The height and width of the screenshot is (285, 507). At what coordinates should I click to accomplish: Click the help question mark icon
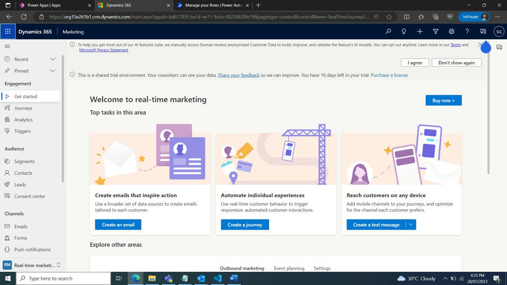click(467, 32)
